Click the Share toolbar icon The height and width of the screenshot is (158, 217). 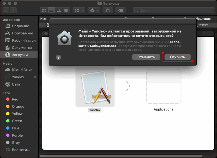click(108, 10)
